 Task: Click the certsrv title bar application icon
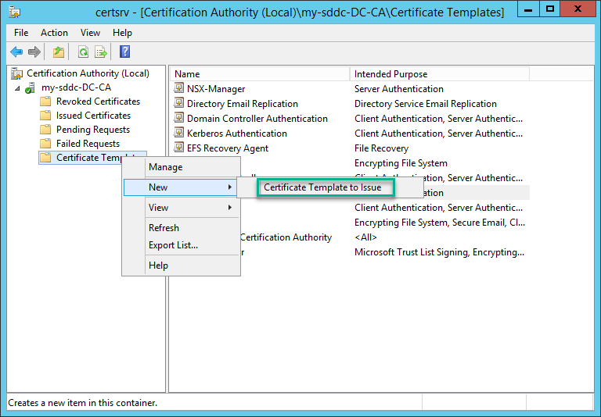point(15,12)
